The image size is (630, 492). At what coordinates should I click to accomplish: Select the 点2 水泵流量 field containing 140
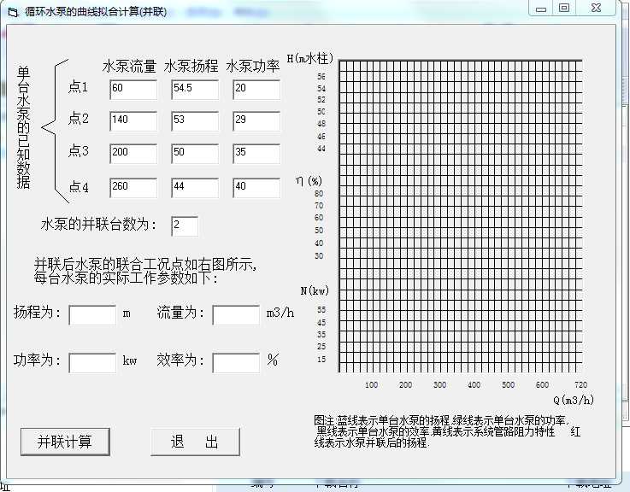point(133,121)
